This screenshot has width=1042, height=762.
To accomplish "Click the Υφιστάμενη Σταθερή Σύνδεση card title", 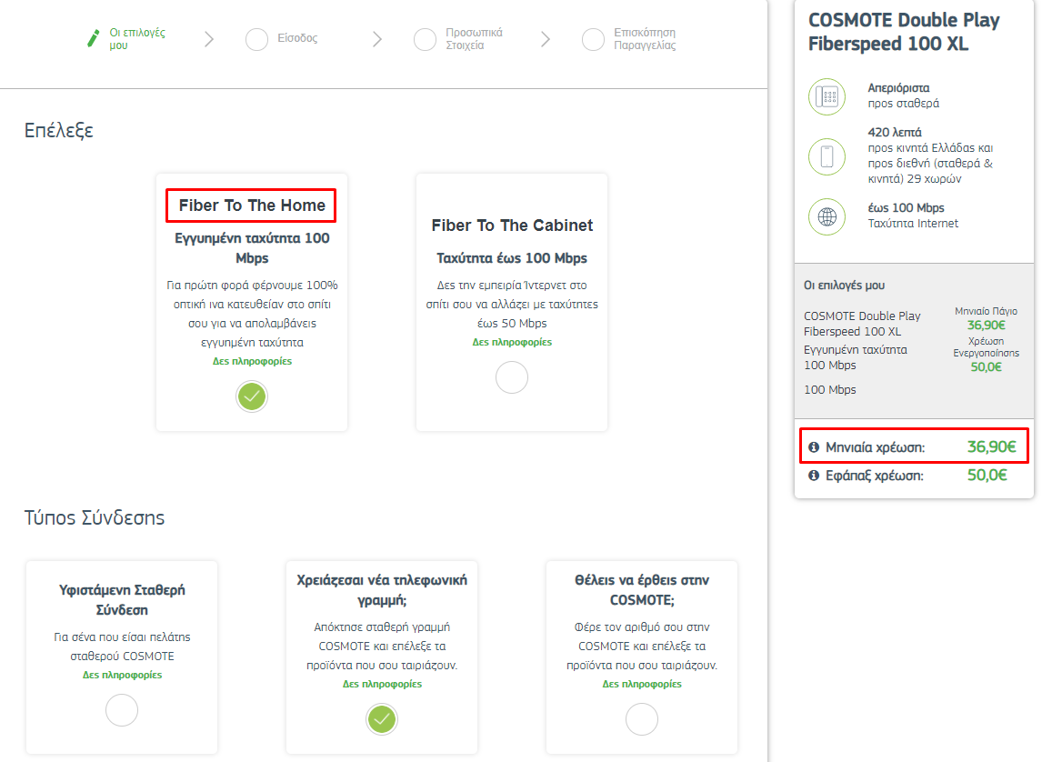I will (x=122, y=600).
